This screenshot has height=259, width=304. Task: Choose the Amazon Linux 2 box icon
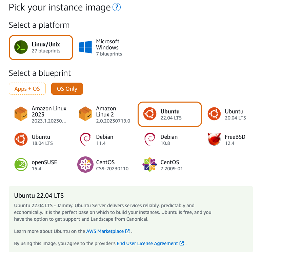85,114
